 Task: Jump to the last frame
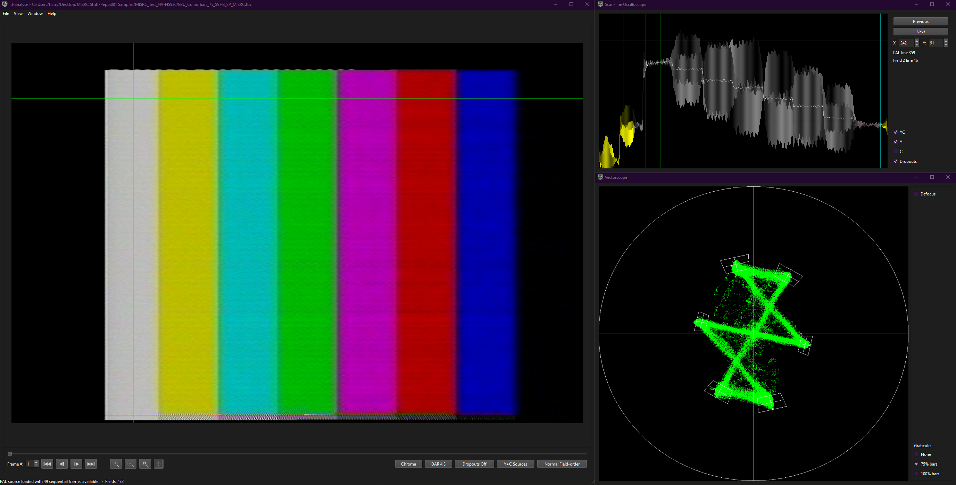pyautogui.click(x=91, y=464)
